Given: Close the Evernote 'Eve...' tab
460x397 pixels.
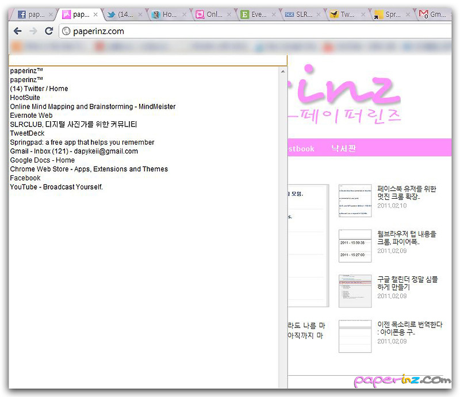Looking at the screenshot, I should (x=274, y=14).
